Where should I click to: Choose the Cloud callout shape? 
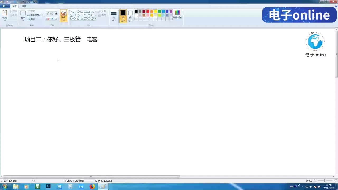point(92,18)
